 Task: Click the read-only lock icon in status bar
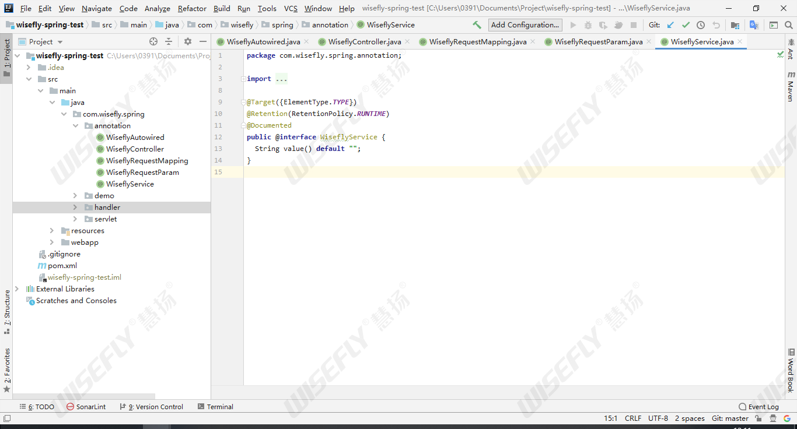point(758,419)
